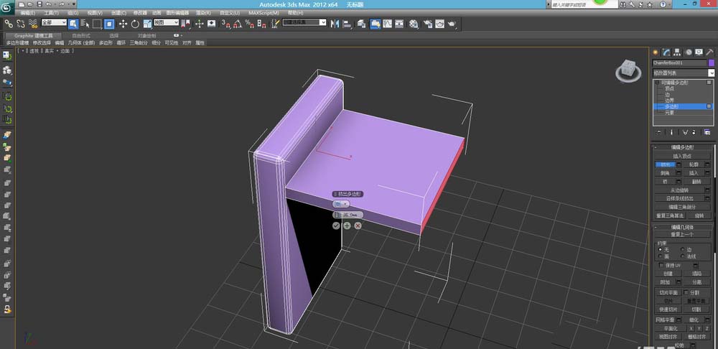Image resolution: width=718 pixels, height=349 pixels.
Task: Click the Render Production teapot icon
Action: [452, 24]
